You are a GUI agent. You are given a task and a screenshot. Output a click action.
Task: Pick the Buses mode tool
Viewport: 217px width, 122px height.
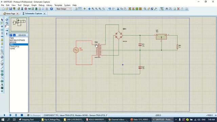pyautogui.click(x=2, y=37)
